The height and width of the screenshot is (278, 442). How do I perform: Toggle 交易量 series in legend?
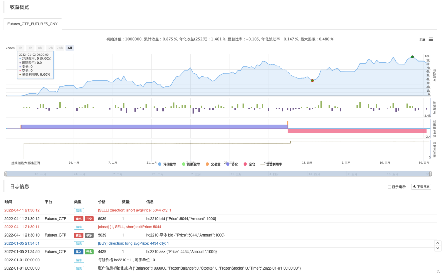pyautogui.click(x=213, y=164)
